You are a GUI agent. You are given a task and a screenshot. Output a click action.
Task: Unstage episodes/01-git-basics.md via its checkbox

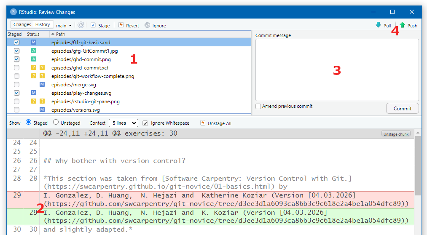(16, 43)
